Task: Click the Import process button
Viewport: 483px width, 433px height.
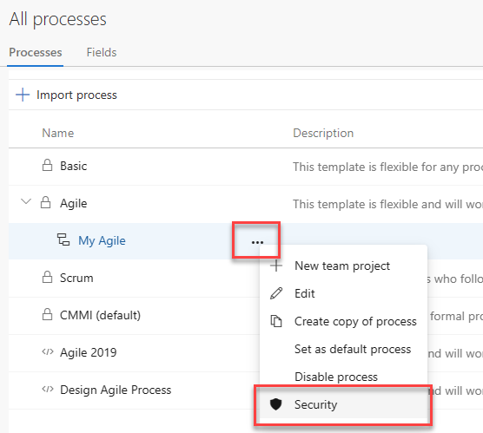Action: pos(66,95)
